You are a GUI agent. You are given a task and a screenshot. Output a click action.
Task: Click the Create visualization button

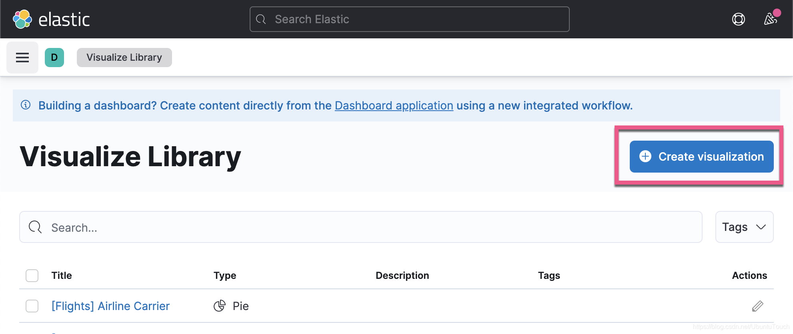pos(701,157)
